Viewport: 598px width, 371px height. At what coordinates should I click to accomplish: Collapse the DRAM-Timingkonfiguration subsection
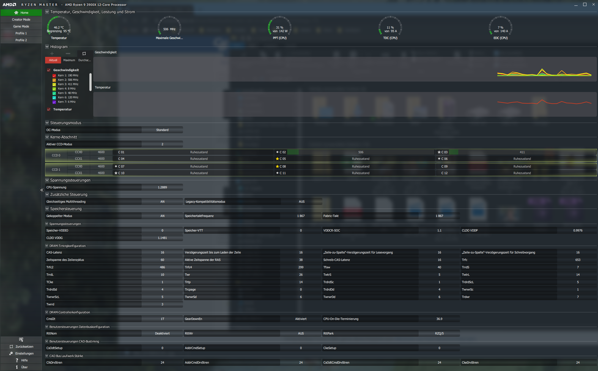pos(47,246)
